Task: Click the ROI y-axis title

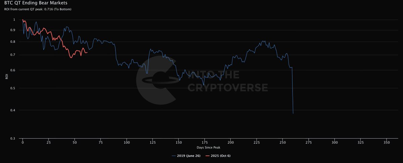Action: (6, 77)
